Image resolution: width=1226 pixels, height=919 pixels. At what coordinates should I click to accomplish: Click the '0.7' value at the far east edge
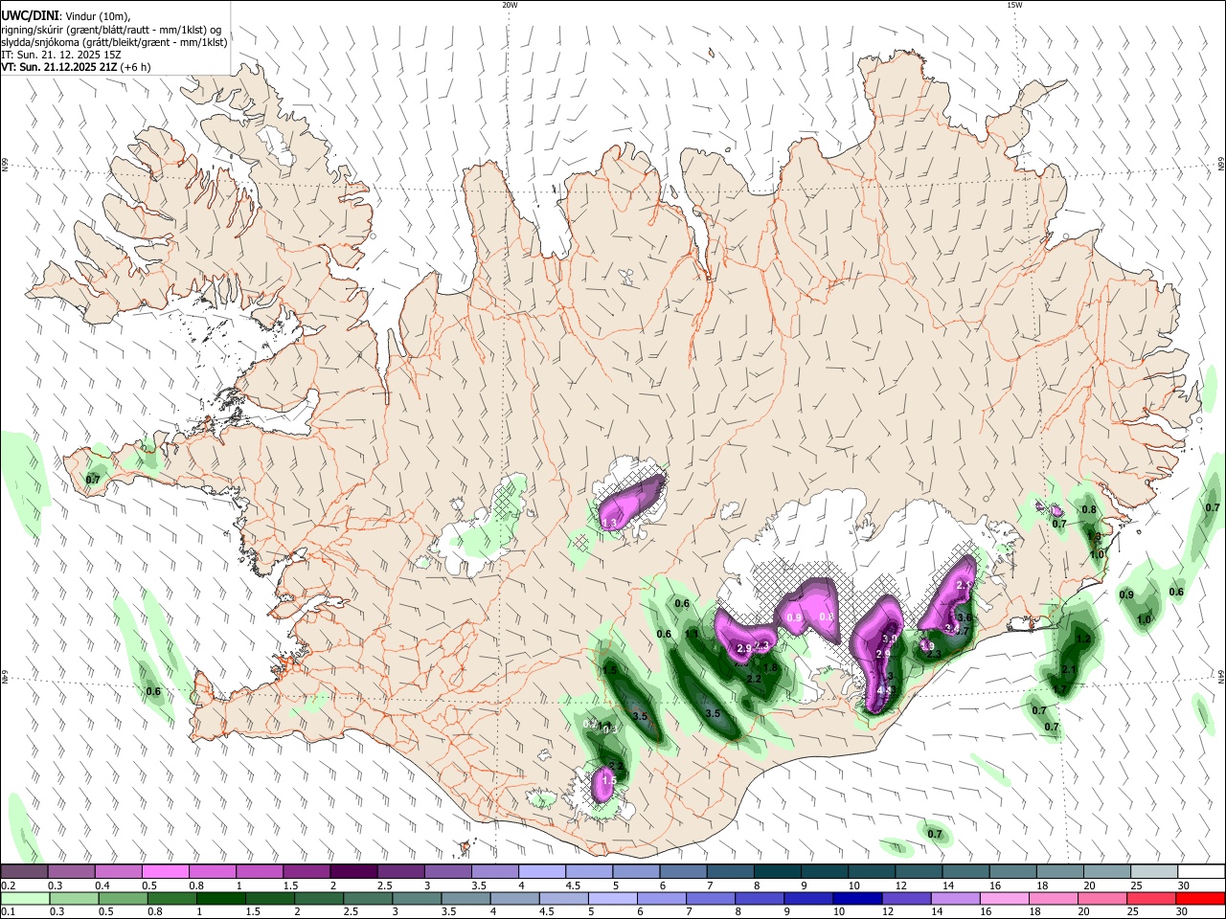click(1213, 507)
